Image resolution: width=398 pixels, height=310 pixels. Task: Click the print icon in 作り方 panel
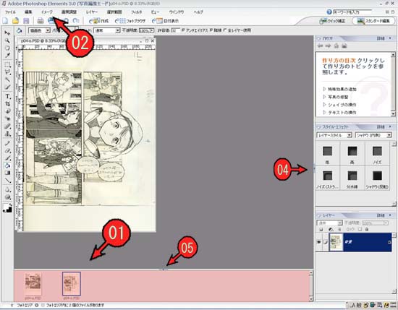(344, 46)
